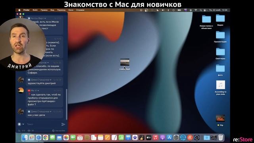Open the Вид menu
Image resolution: width=254 pixels, height=143 pixels.
tap(52, 10)
